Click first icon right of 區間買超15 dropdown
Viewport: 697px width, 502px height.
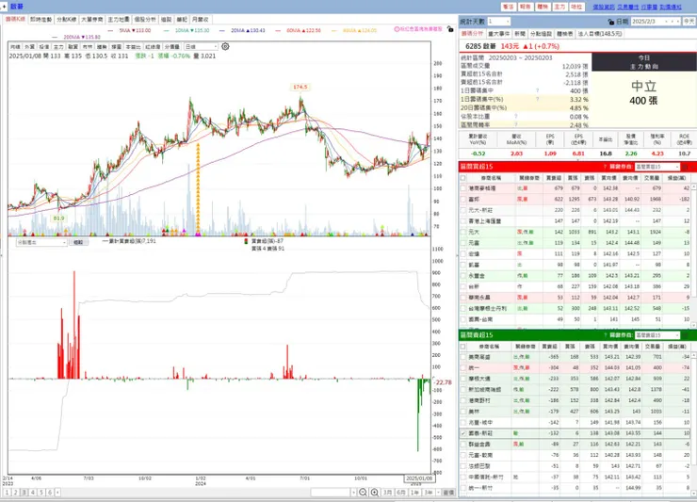[685, 167]
